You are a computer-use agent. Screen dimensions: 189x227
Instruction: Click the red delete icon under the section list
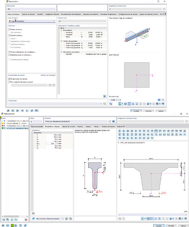click(x=26, y=220)
